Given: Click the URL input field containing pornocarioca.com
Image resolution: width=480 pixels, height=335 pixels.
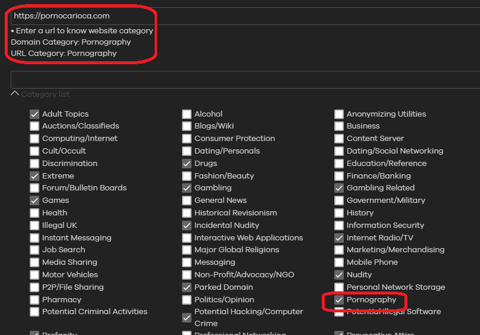Looking at the screenshot, I should click(245, 16).
